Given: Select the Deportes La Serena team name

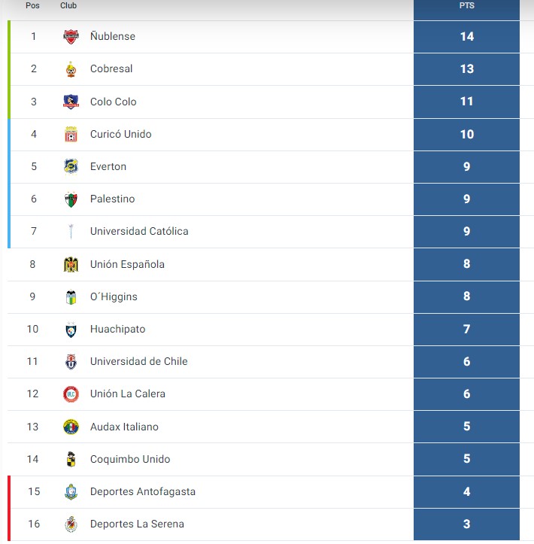Looking at the screenshot, I should 137,524.
